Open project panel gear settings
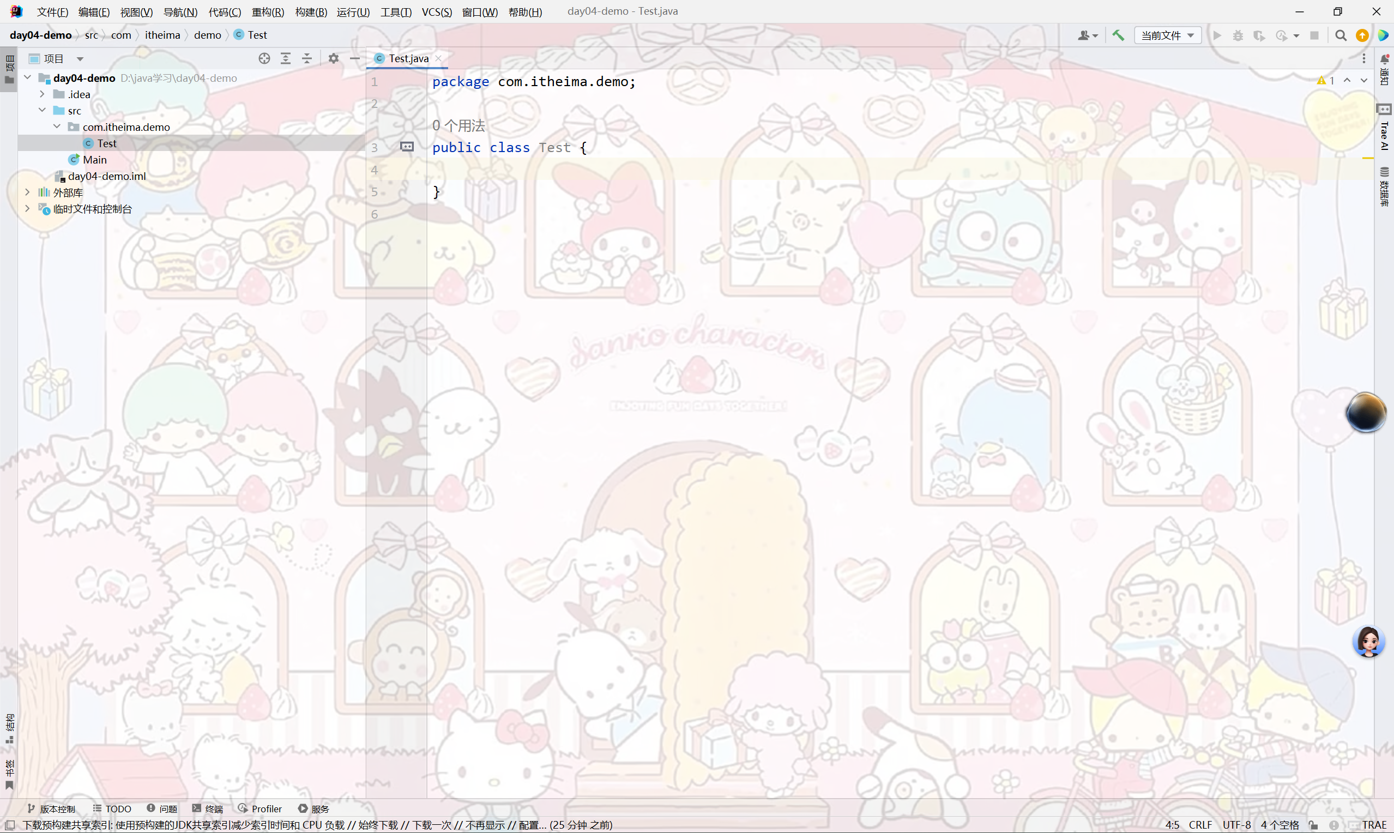Image resolution: width=1394 pixels, height=833 pixels. click(334, 58)
